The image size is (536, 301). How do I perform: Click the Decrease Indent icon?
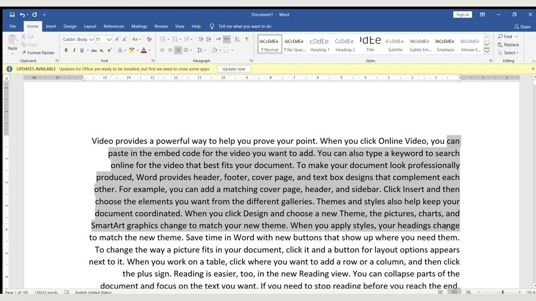click(200, 39)
